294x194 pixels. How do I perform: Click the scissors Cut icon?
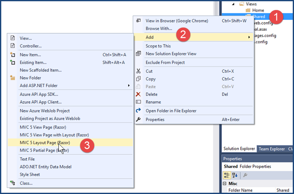tap(138, 71)
